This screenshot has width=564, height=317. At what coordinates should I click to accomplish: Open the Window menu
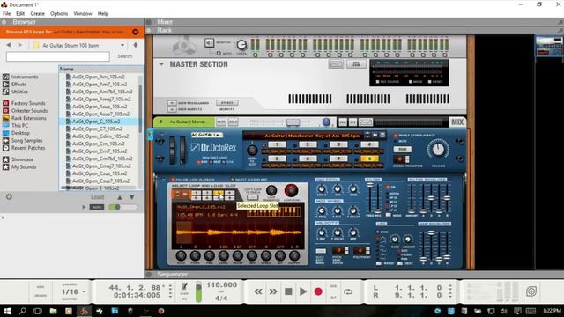click(83, 14)
